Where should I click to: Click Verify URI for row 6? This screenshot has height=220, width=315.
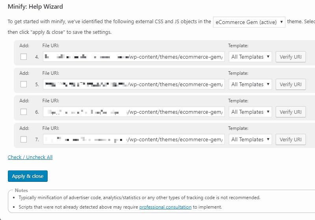[x=290, y=112]
